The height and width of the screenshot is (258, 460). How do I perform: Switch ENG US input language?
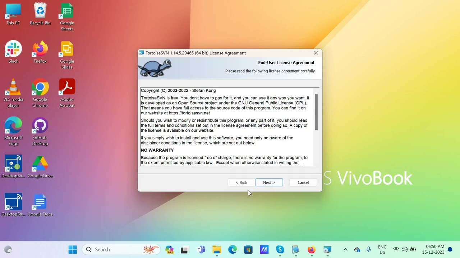click(382, 249)
